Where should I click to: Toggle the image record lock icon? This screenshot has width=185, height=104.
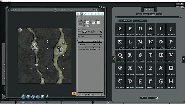[97, 10]
